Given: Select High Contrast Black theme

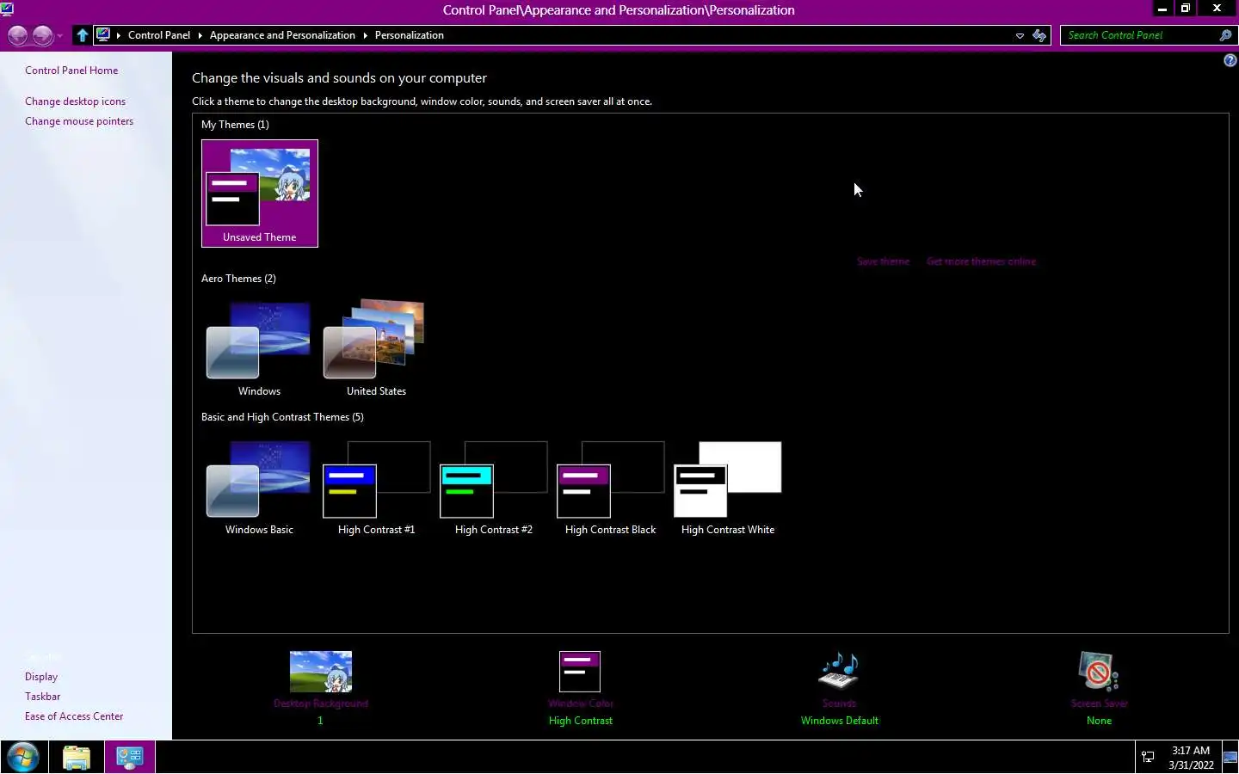Looking at the screenshot, I should (610, 488).
